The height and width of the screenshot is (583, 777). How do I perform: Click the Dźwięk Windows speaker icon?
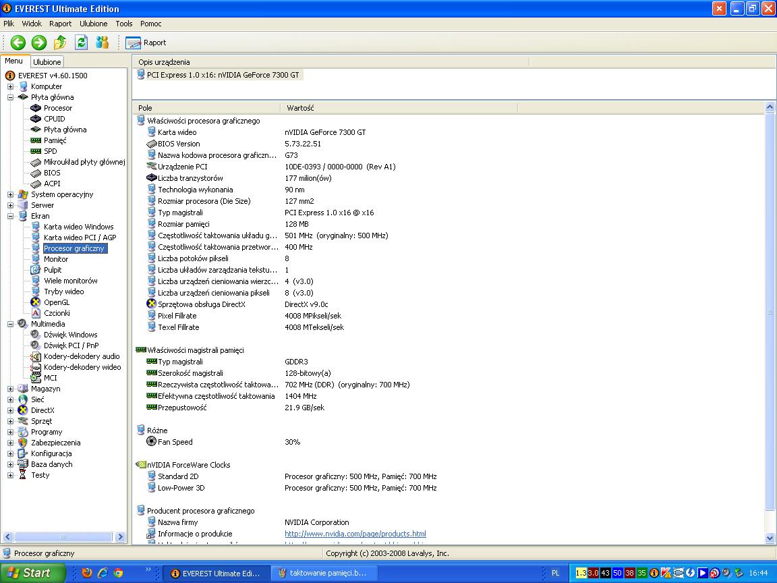tap(36, 335)
